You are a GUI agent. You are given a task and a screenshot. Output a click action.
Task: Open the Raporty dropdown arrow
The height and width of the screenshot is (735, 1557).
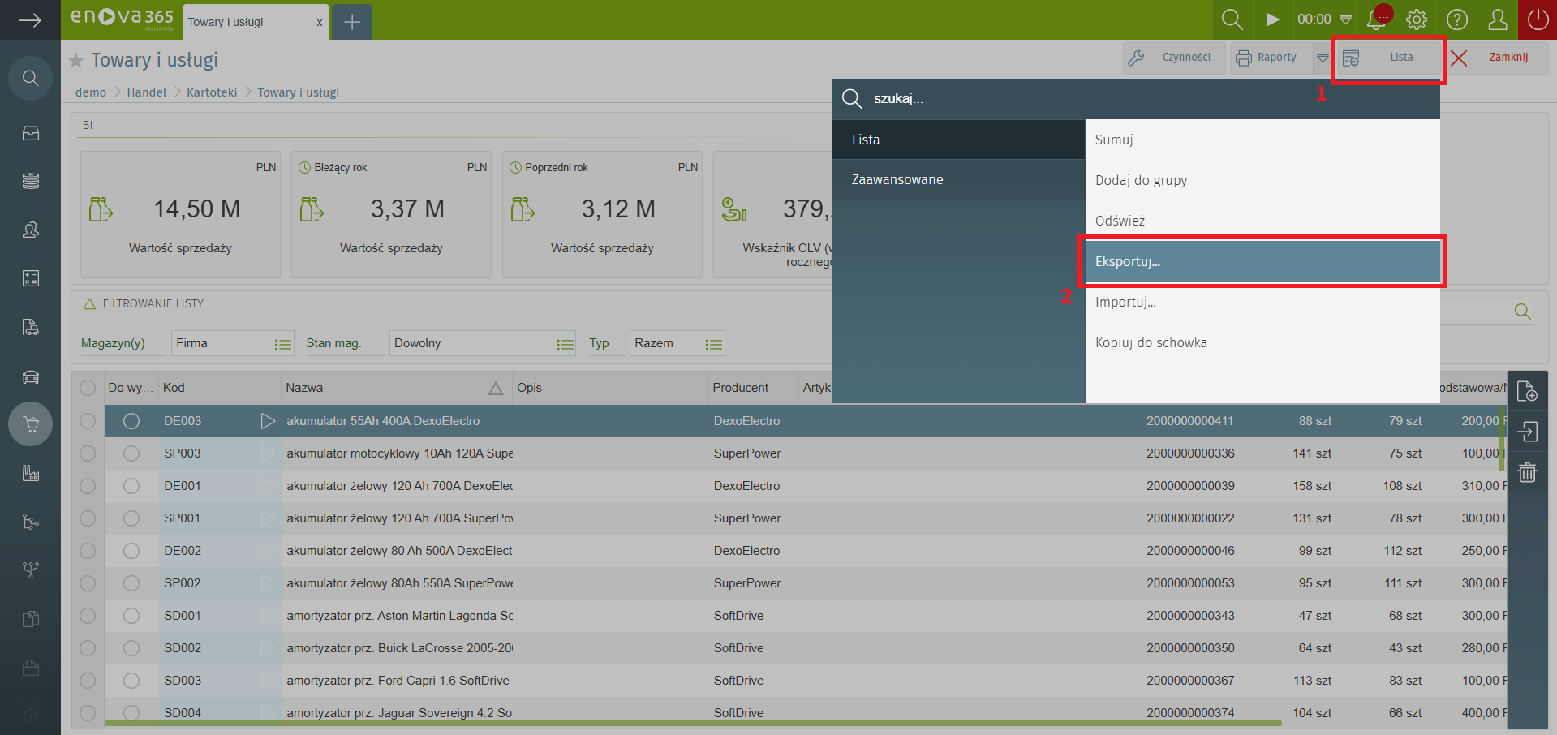click(1323, 58)
